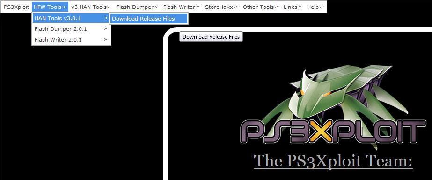Viewport: 432px width, 180px height.
Task: Click chevron next to Help
Action: [321, 7]
